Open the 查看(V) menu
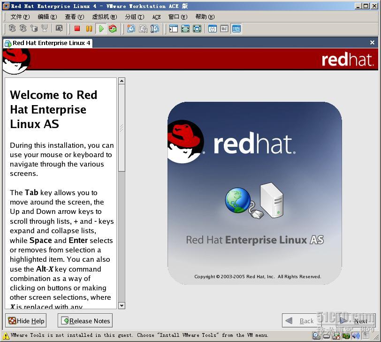Image resolution: width=381 pixels, height=342 pixels. 74,17
